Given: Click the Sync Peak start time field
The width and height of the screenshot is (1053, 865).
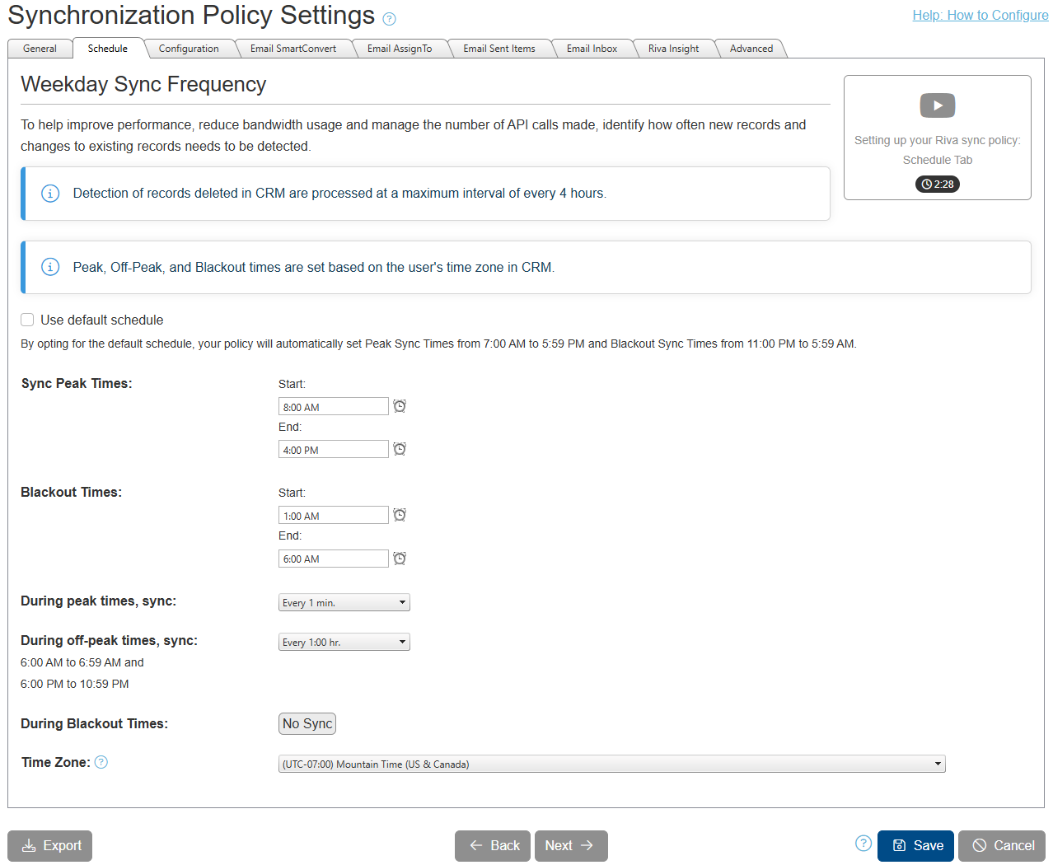Looking at the screenshot, I should click(x=333, y=406).
